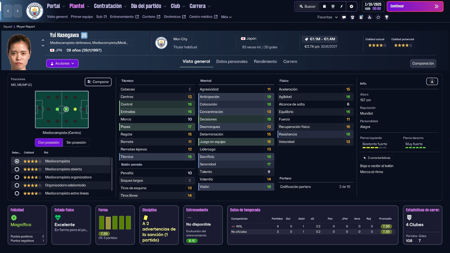Switch to Sin posesión view
Screen dimensions: 450x253
76,143
